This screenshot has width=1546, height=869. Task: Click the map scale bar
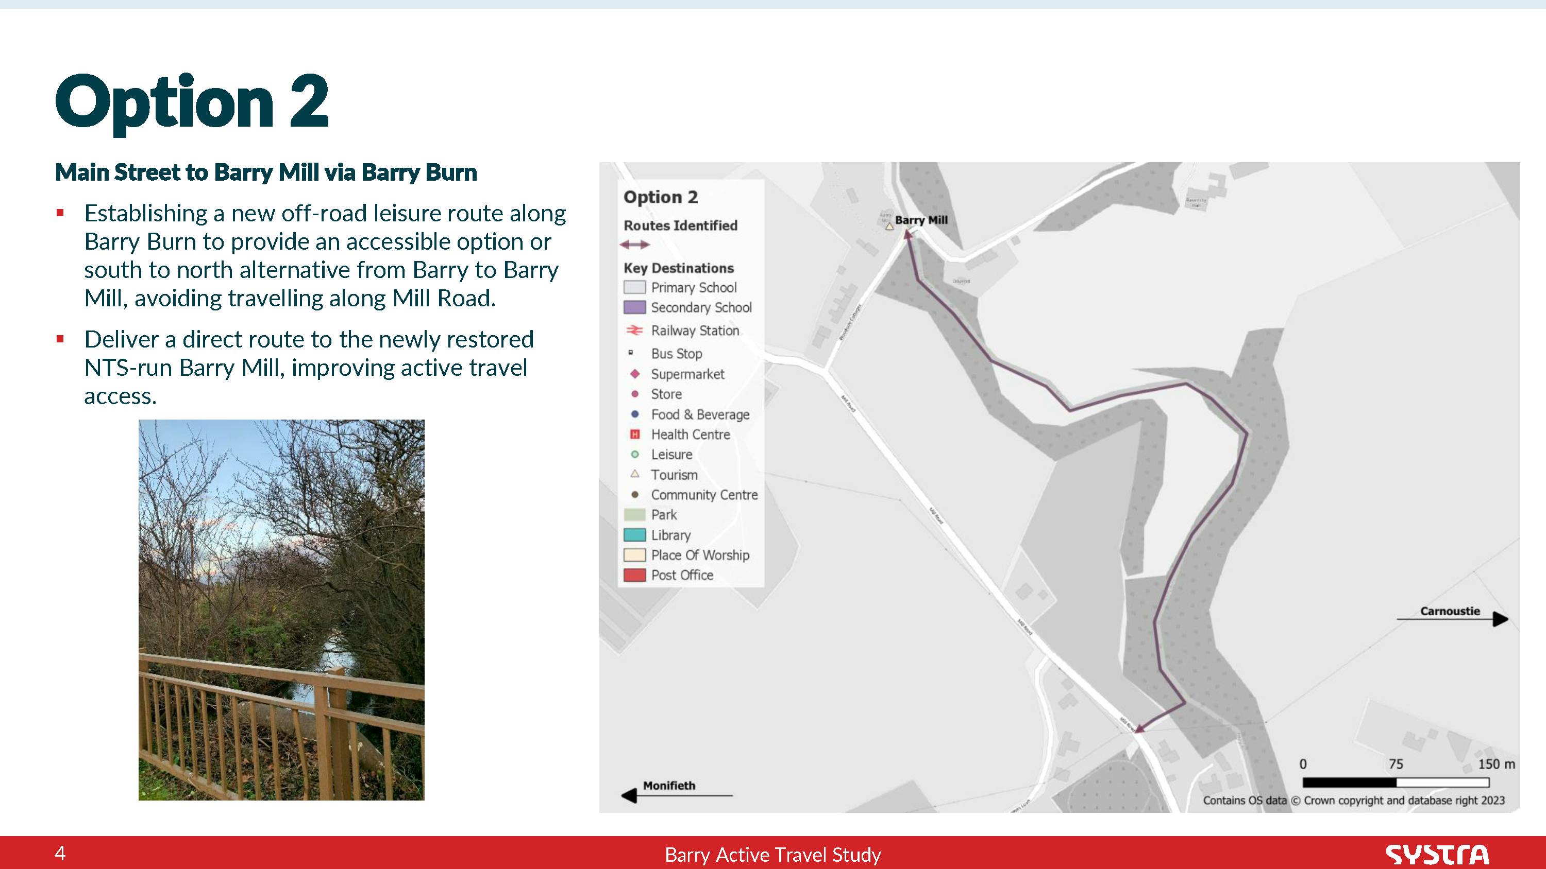(1396, 782)
